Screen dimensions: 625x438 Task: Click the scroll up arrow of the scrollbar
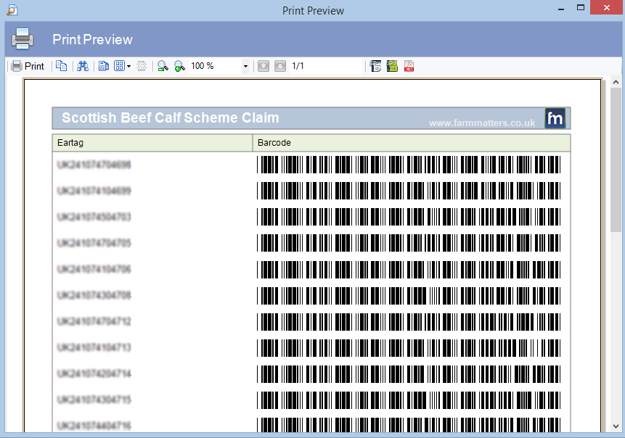[x=616, y=83]
